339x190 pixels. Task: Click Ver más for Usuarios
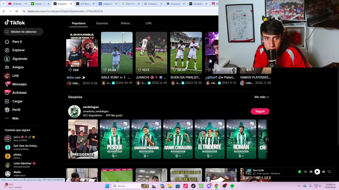click(261, 97)
